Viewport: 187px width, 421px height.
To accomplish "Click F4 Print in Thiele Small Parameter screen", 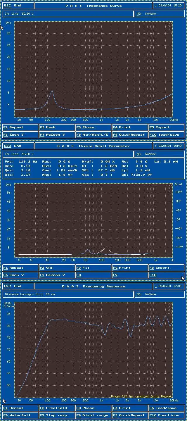I will (130, 268).
